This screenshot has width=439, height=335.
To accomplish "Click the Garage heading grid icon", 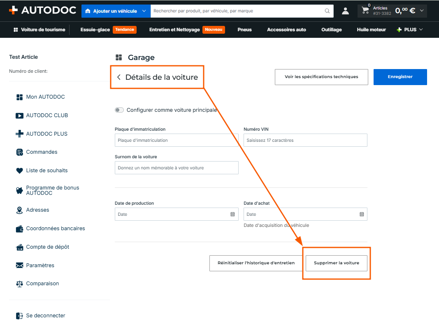I will (x=119, y=57).
